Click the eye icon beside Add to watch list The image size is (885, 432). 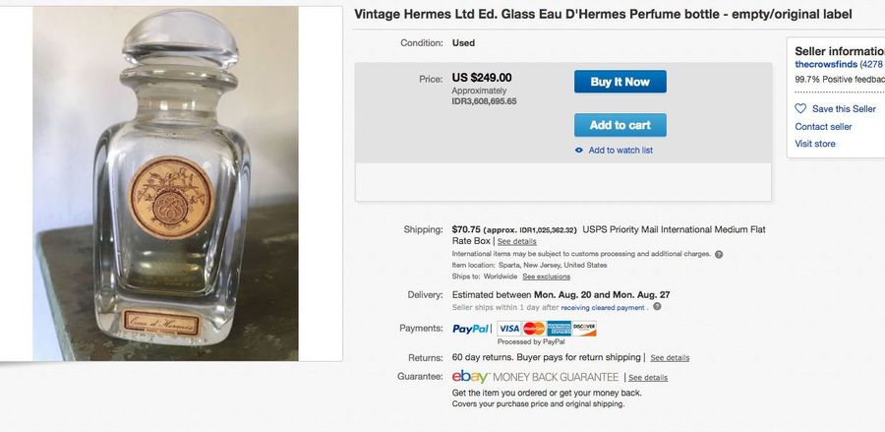[x=579, y=151]
